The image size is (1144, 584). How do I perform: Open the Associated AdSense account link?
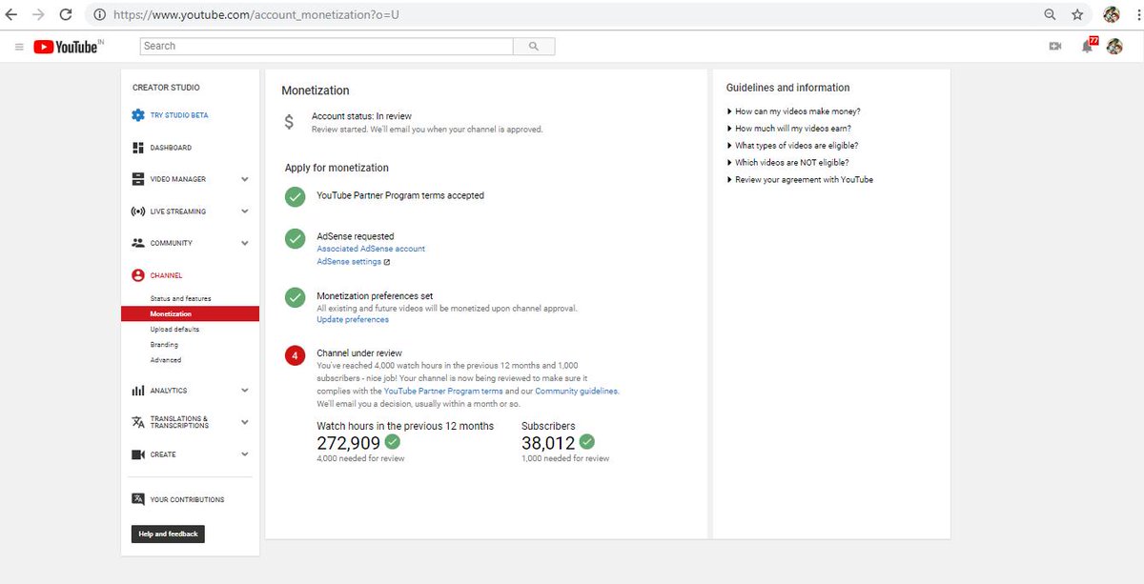point(371,249)
